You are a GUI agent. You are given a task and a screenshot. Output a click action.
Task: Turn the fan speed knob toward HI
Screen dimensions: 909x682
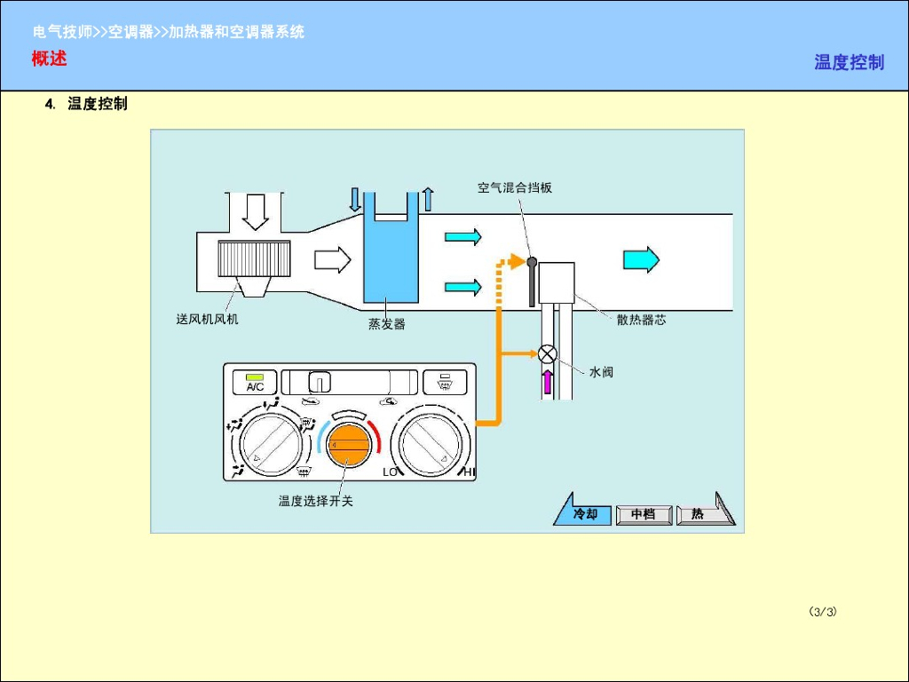(x=434, y=443)
